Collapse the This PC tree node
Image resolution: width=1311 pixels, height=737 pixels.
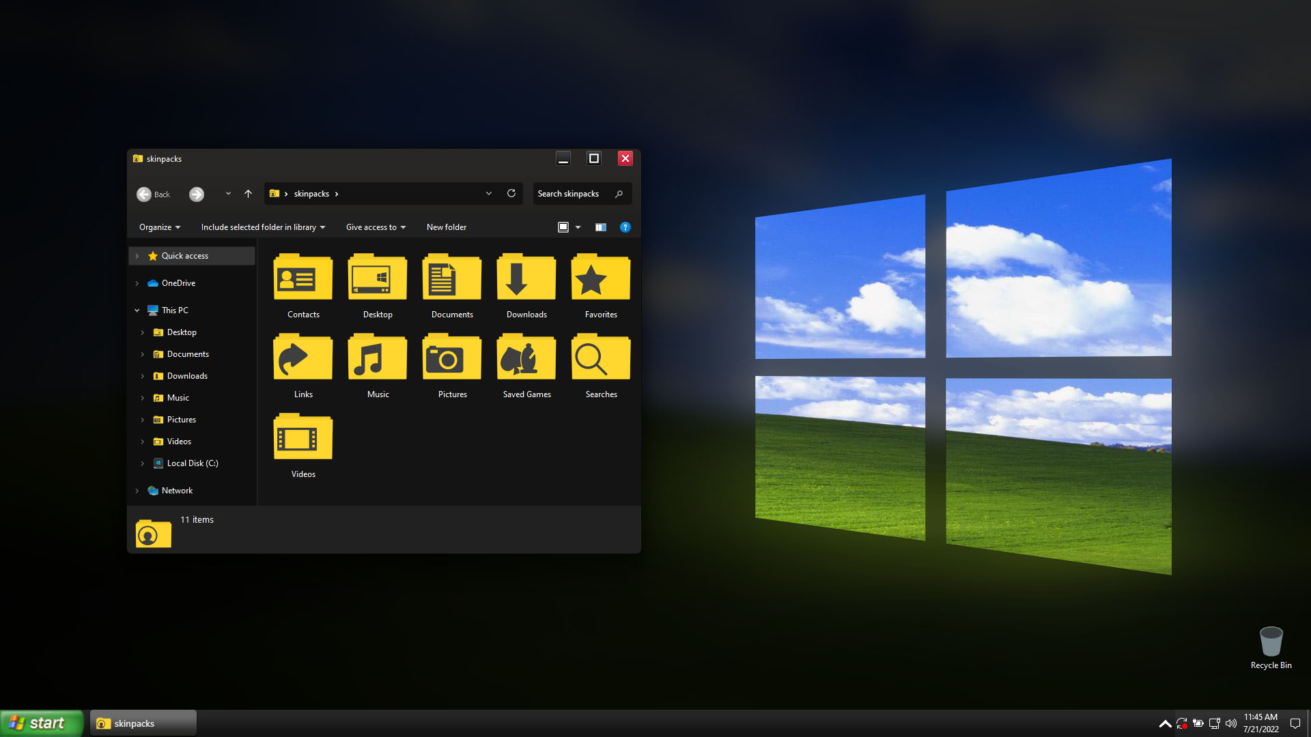pyautogui.click(x=137, y=310)
